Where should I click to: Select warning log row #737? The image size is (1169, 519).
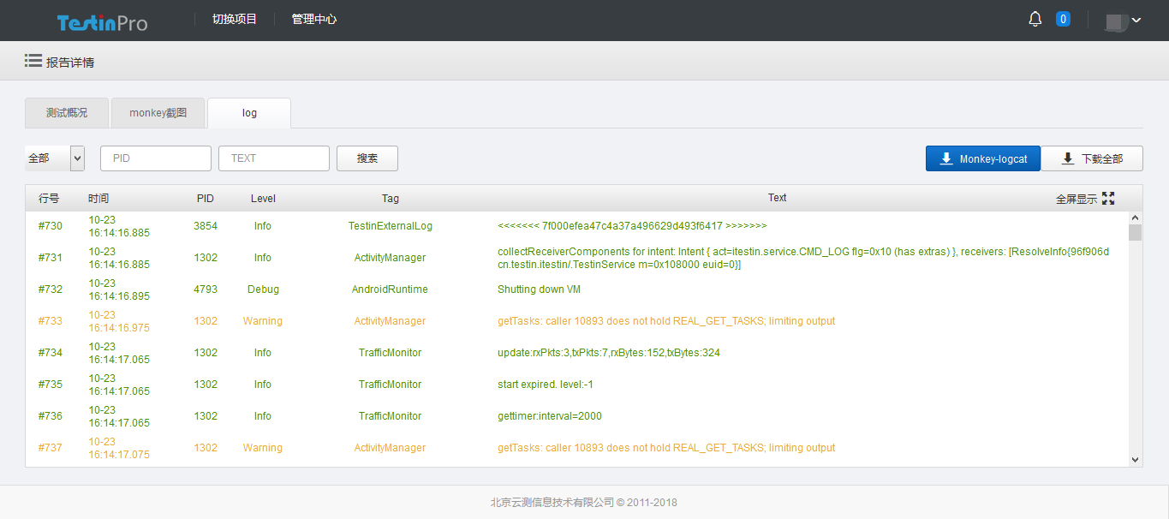(x=577, y=448)
